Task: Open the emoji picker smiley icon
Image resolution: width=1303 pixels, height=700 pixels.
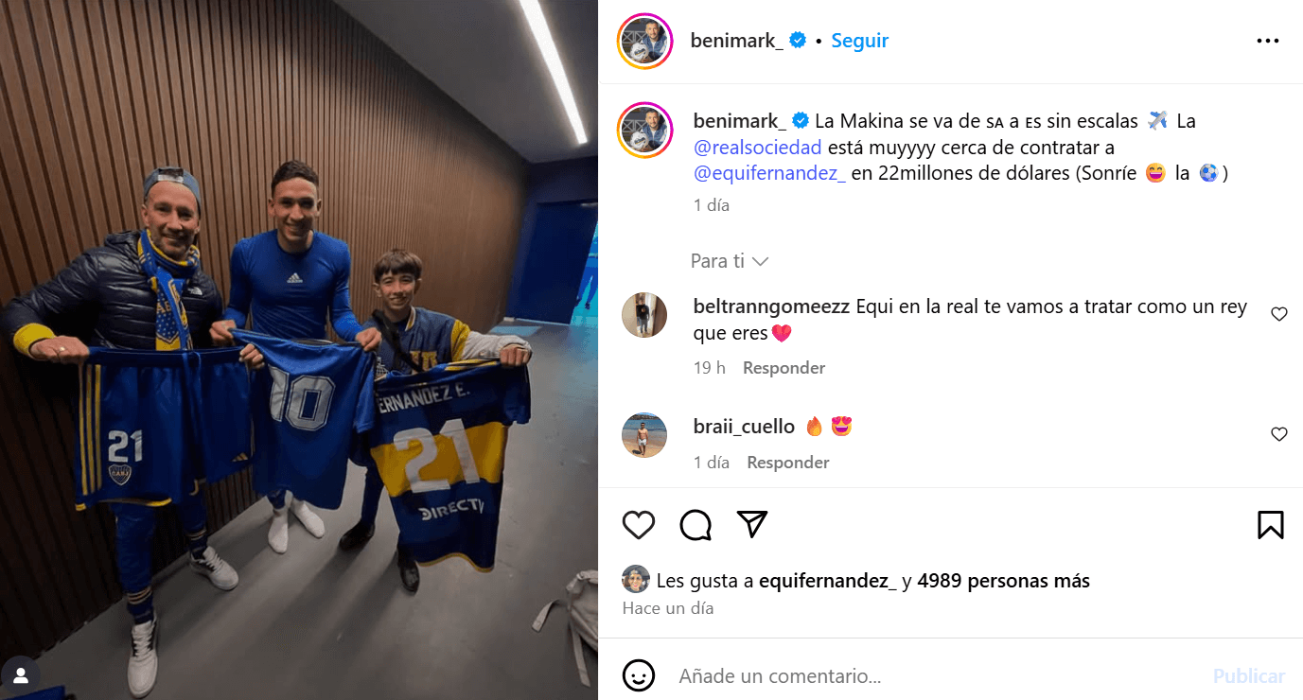Action: [x=639, y=675]
